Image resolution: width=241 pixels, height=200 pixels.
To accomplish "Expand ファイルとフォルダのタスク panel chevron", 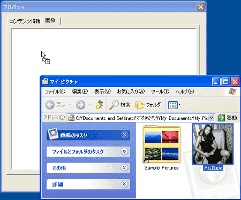I will (124, 151).
